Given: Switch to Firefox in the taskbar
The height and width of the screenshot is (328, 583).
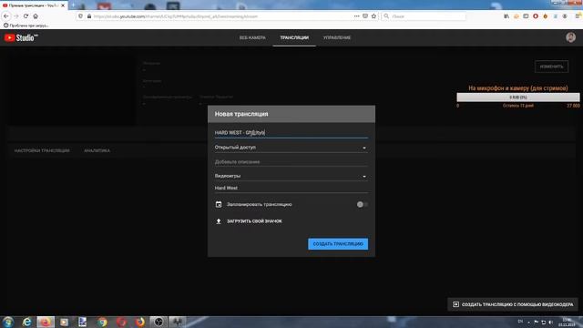Looking at the screenshot, I should pyautogui.click(x=139, y=322).
